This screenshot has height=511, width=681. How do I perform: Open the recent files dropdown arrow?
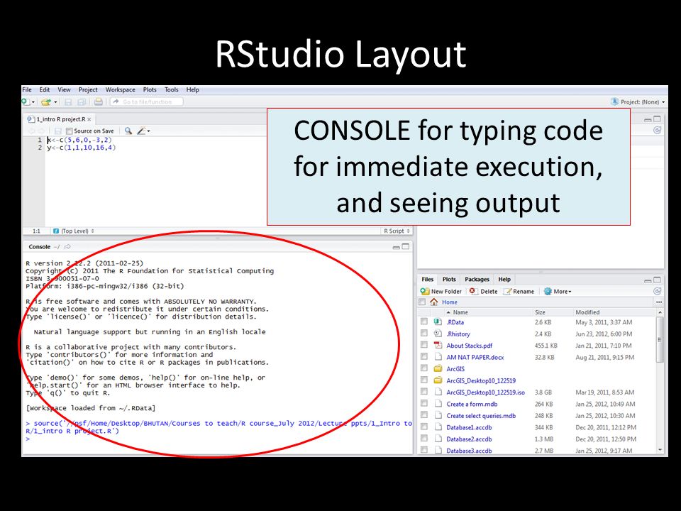pyautogui.click(x=55, y=102)
